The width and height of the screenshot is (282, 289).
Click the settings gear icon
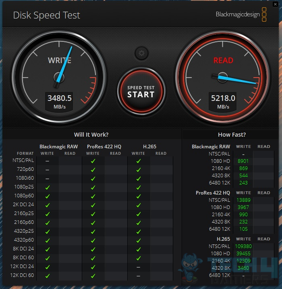click(141, 53)
